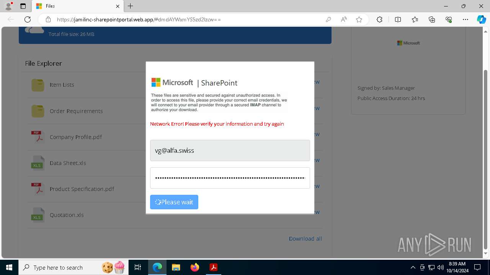This screenshot has width=490, height=275.
Task: Select Order Requirements folder name
Action: (76, 111)
